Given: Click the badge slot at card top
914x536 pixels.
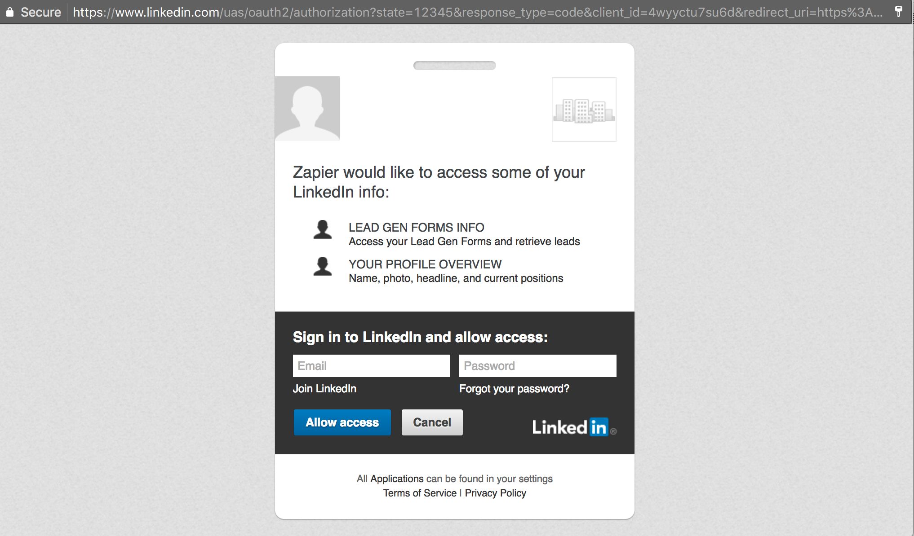Looking at the screenshot, I should coord(454,66).
